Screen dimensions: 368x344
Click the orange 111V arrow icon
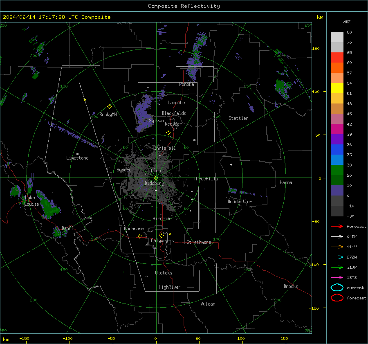coord(337,247)
